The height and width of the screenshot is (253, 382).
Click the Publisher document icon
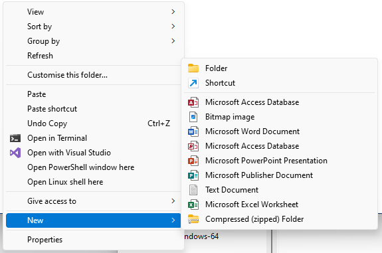click(x=193, y=175)
